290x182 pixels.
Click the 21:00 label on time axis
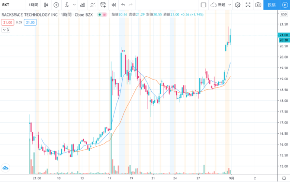[37, 178]
